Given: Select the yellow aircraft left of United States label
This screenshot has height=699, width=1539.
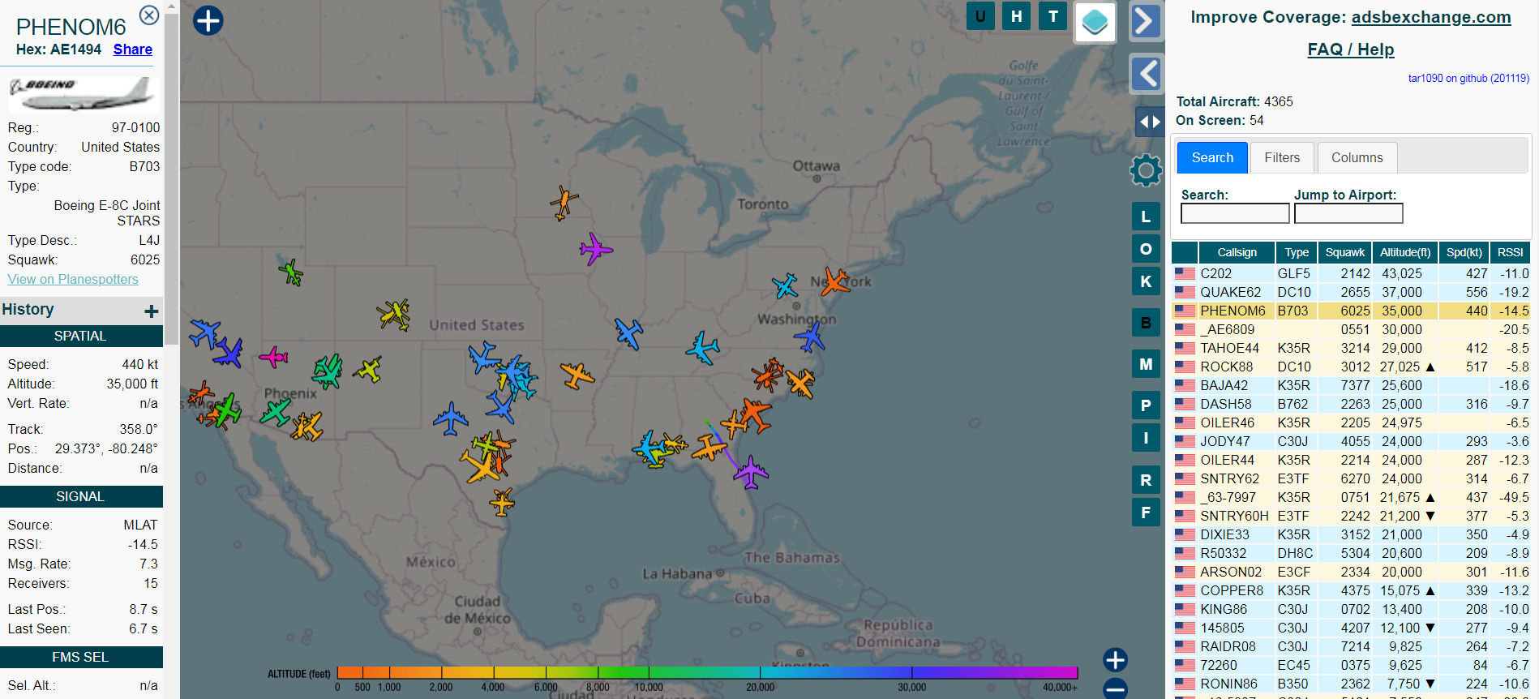Looking at the screenshot, I should [394, 315].
